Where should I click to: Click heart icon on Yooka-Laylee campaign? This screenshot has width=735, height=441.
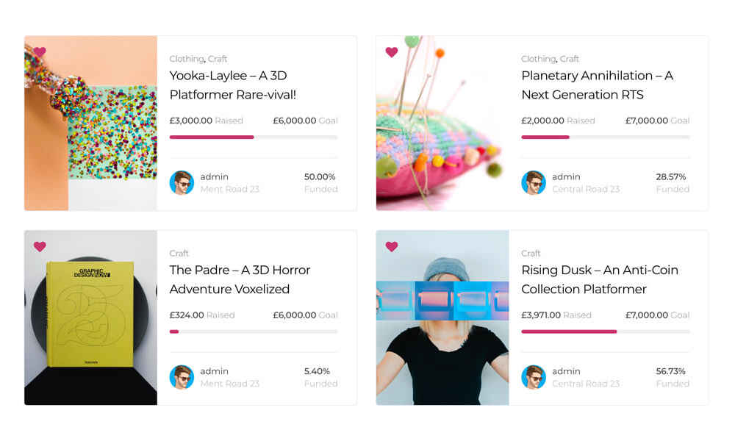[40, 52]
